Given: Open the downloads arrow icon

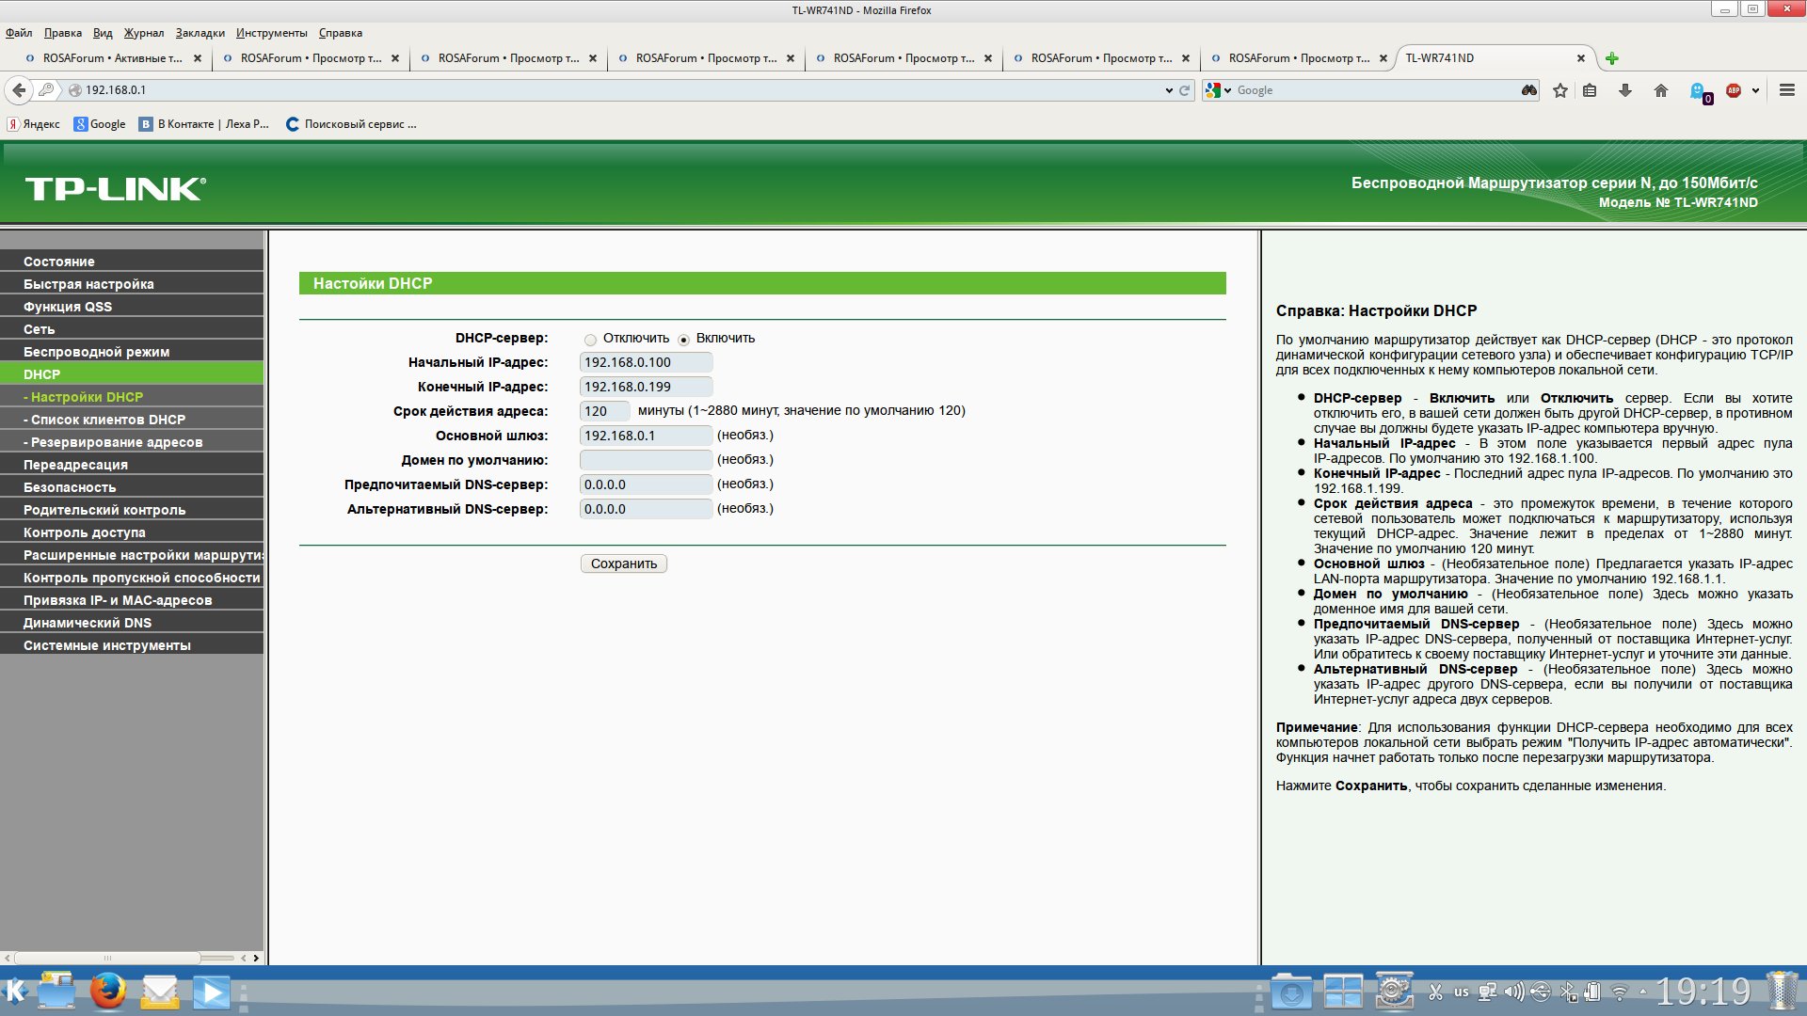Looking at the screenshot, I should pos(1624,90).
